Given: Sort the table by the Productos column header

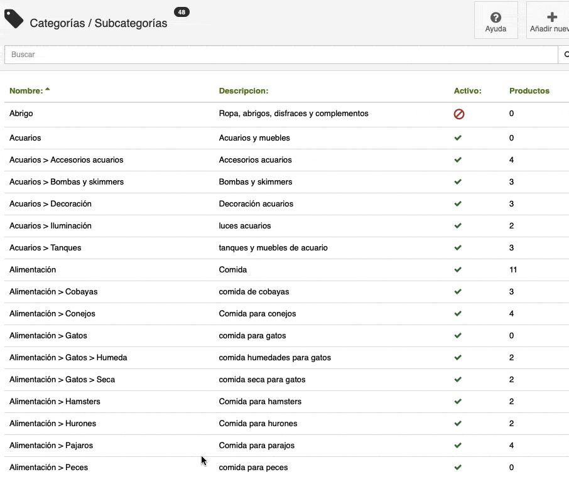Looking at the screenshot, I should pyautogui.click(x=529, y=90).
